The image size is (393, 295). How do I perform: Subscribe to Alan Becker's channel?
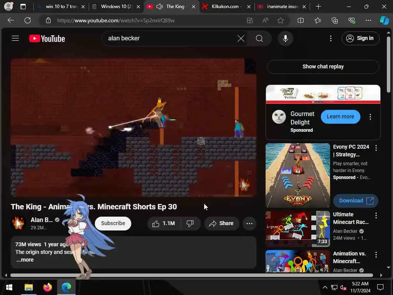point(113,223)
